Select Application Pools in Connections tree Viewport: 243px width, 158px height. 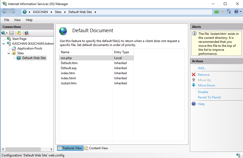pos(30,48)
